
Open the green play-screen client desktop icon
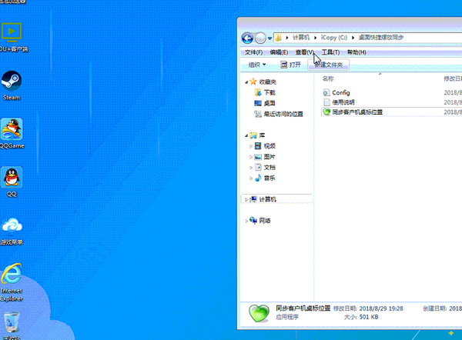[x=12, y=37]
